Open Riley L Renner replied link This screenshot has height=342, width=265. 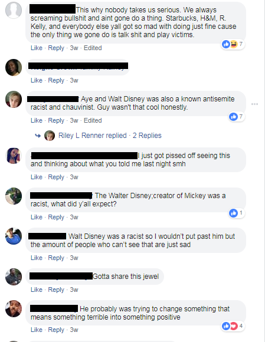tap(92, 136)
